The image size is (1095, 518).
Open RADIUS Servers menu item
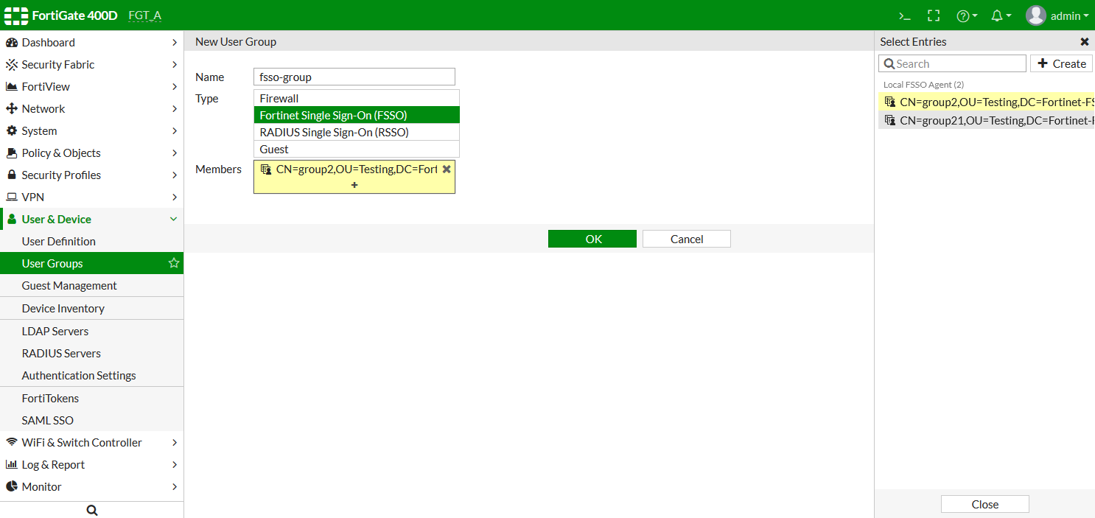(92, 353)
